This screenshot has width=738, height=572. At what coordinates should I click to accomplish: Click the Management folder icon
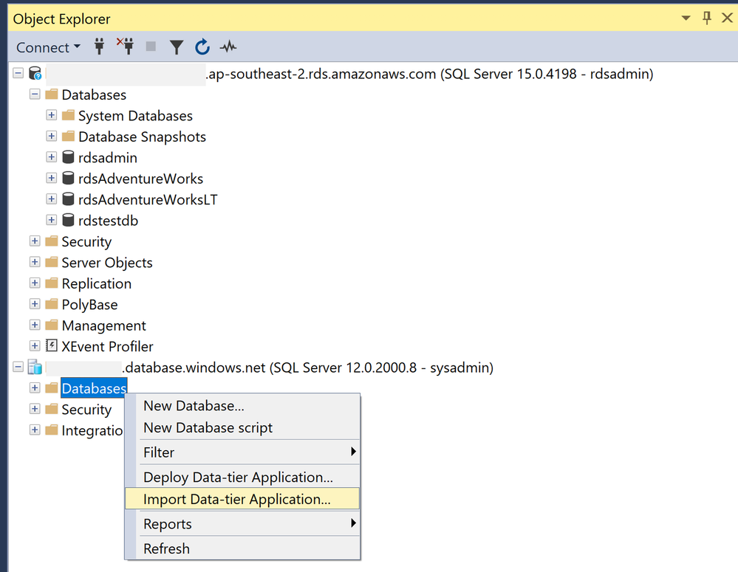51,325
